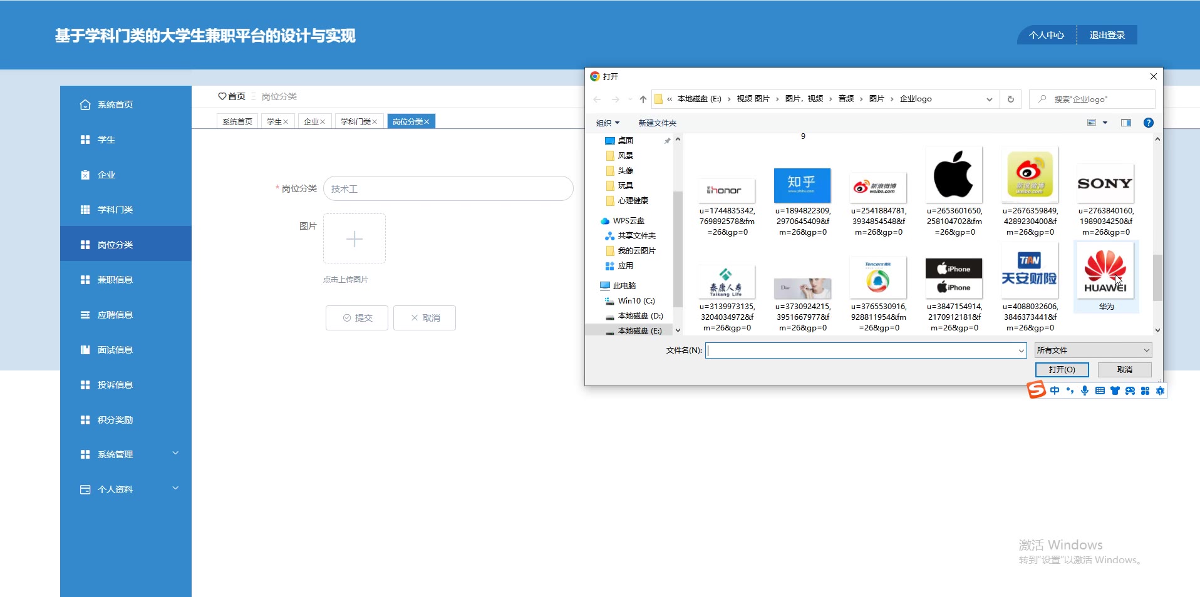Close the active 岗位分类 tab
Screen dimensions: 1200x597
[x=427, y=122]
